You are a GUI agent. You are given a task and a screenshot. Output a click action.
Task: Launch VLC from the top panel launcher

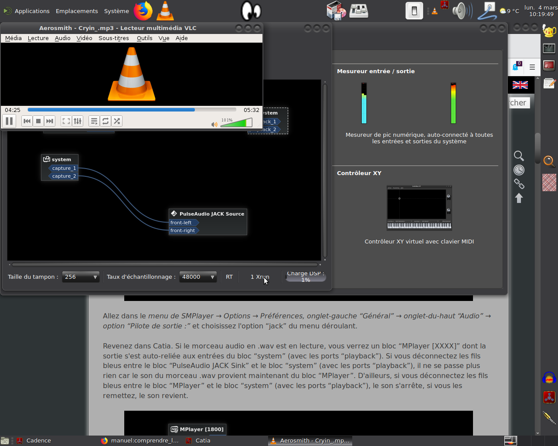coord(165,11)
